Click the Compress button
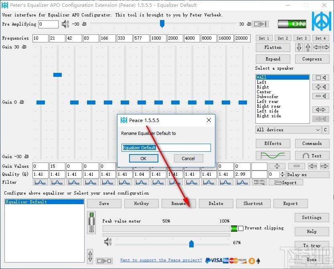334x269 pixels. click(x=312, y=59)
